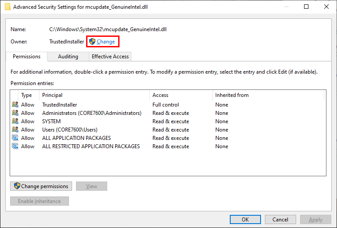Click the greyed View button

click(91, 186)
